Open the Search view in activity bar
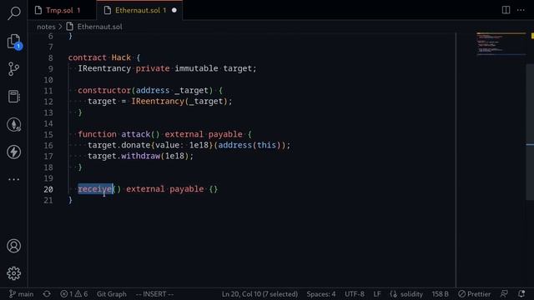 point(14,13)
